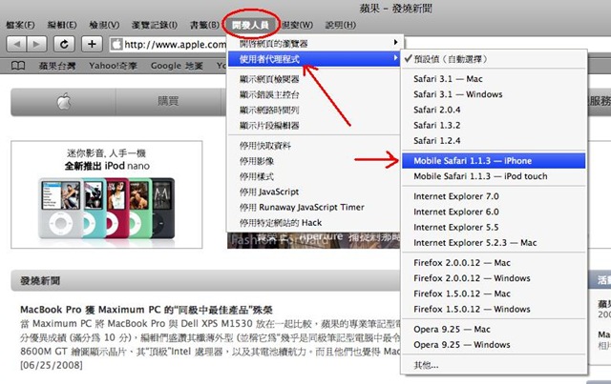Choose Firefox 1.5.0.12 — Mac user agent

494,293
